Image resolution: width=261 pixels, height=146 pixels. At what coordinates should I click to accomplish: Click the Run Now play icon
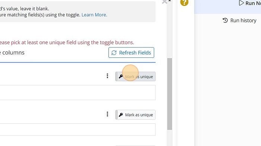coord(241,3)
